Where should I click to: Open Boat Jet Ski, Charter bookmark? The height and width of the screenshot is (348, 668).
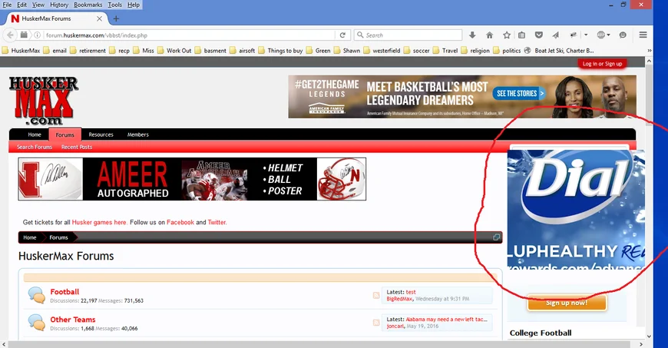pos(559,51)
